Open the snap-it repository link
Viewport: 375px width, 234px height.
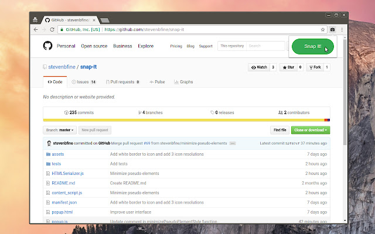[88, 67]
